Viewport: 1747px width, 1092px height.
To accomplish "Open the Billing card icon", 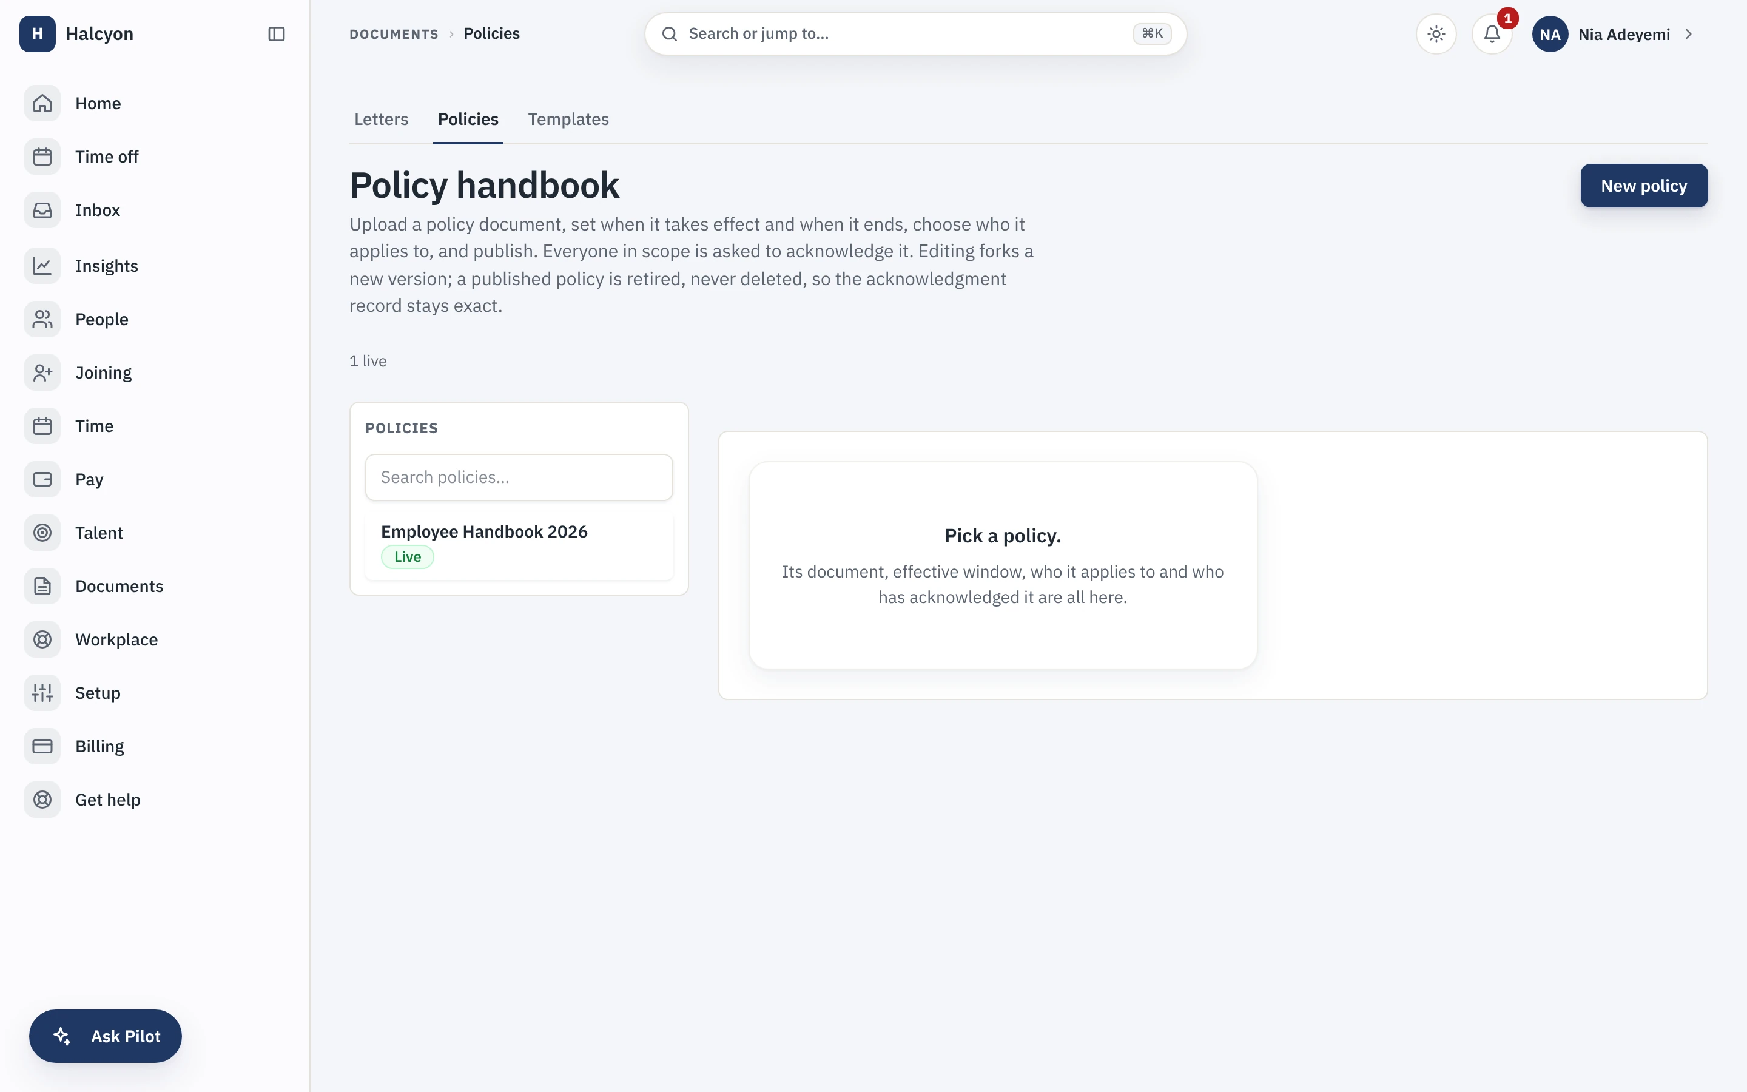I will tap(42, 747).
